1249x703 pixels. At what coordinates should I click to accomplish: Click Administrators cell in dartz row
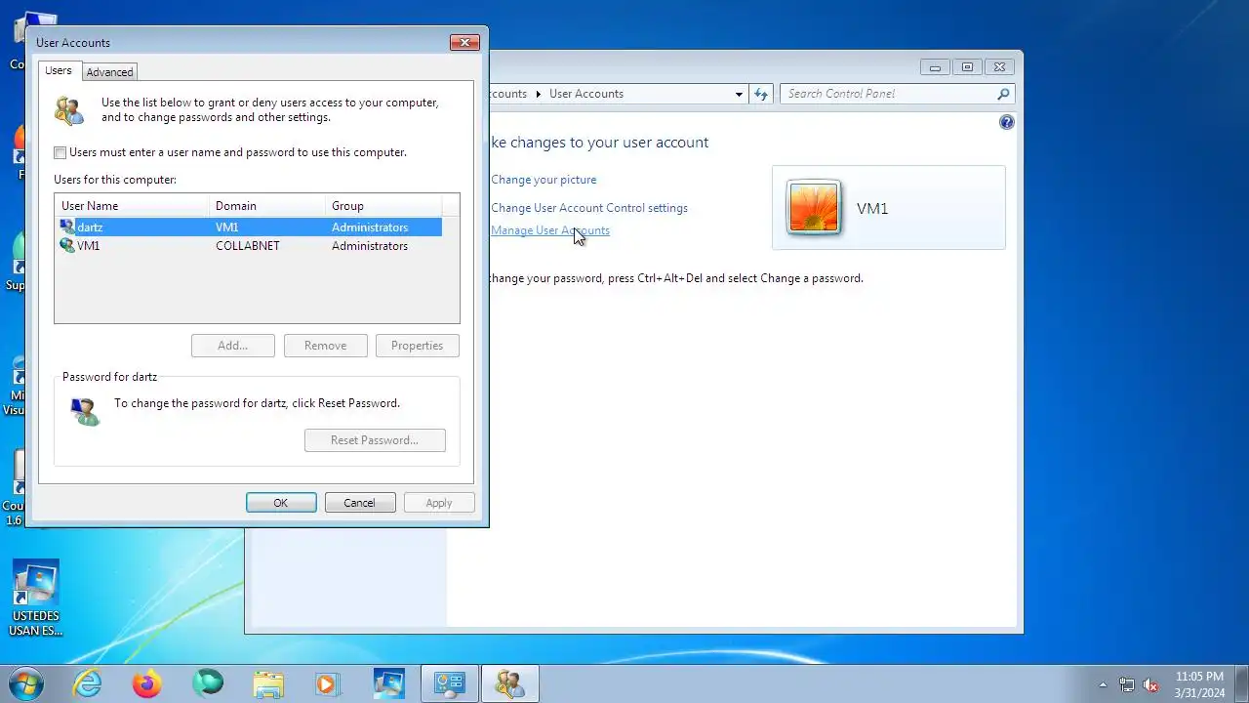pos(370,227)
